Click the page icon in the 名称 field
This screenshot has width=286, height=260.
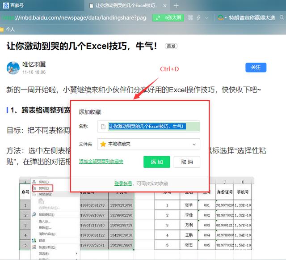pyautogui.click(x=103, y=127)
